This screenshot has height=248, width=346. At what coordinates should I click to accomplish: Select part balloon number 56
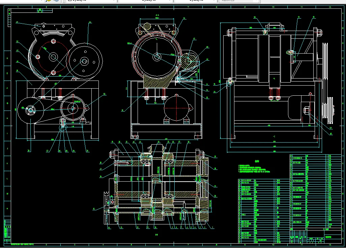tap(255, 17)
